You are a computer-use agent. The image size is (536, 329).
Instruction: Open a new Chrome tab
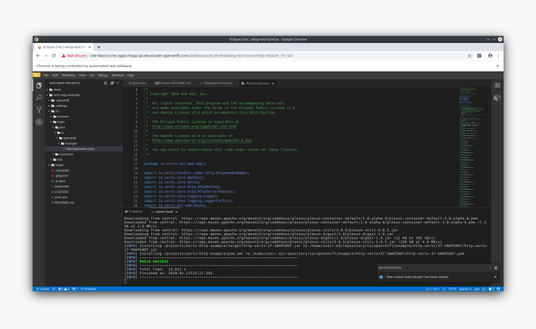pyautogui.click(x=99, y=47)
